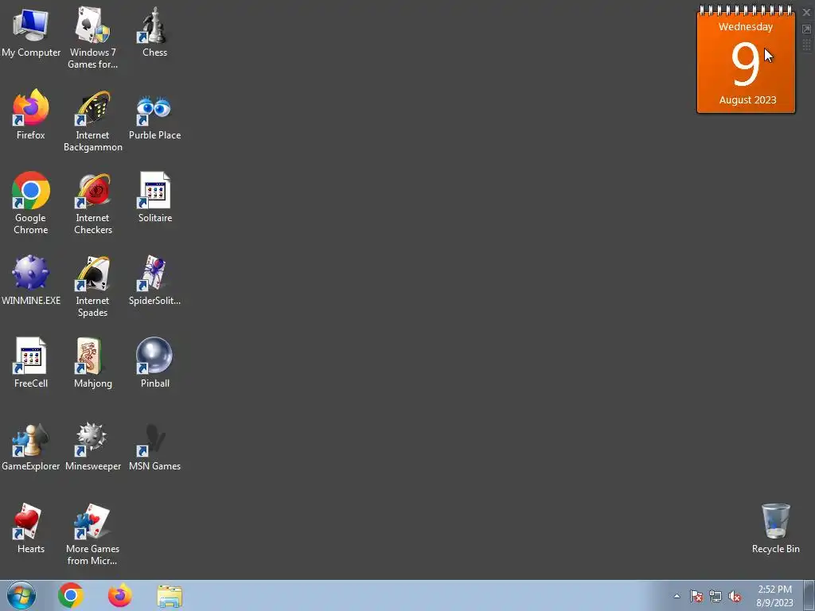
Task: Select the Solitaire shortcut icon
Action: click(x=154, y=197)
